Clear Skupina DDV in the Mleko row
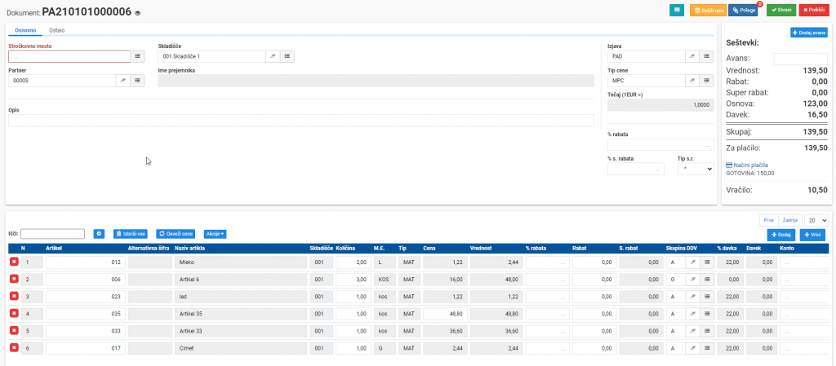The width and height of the screenshot is (836, 366). click(692, 262)
